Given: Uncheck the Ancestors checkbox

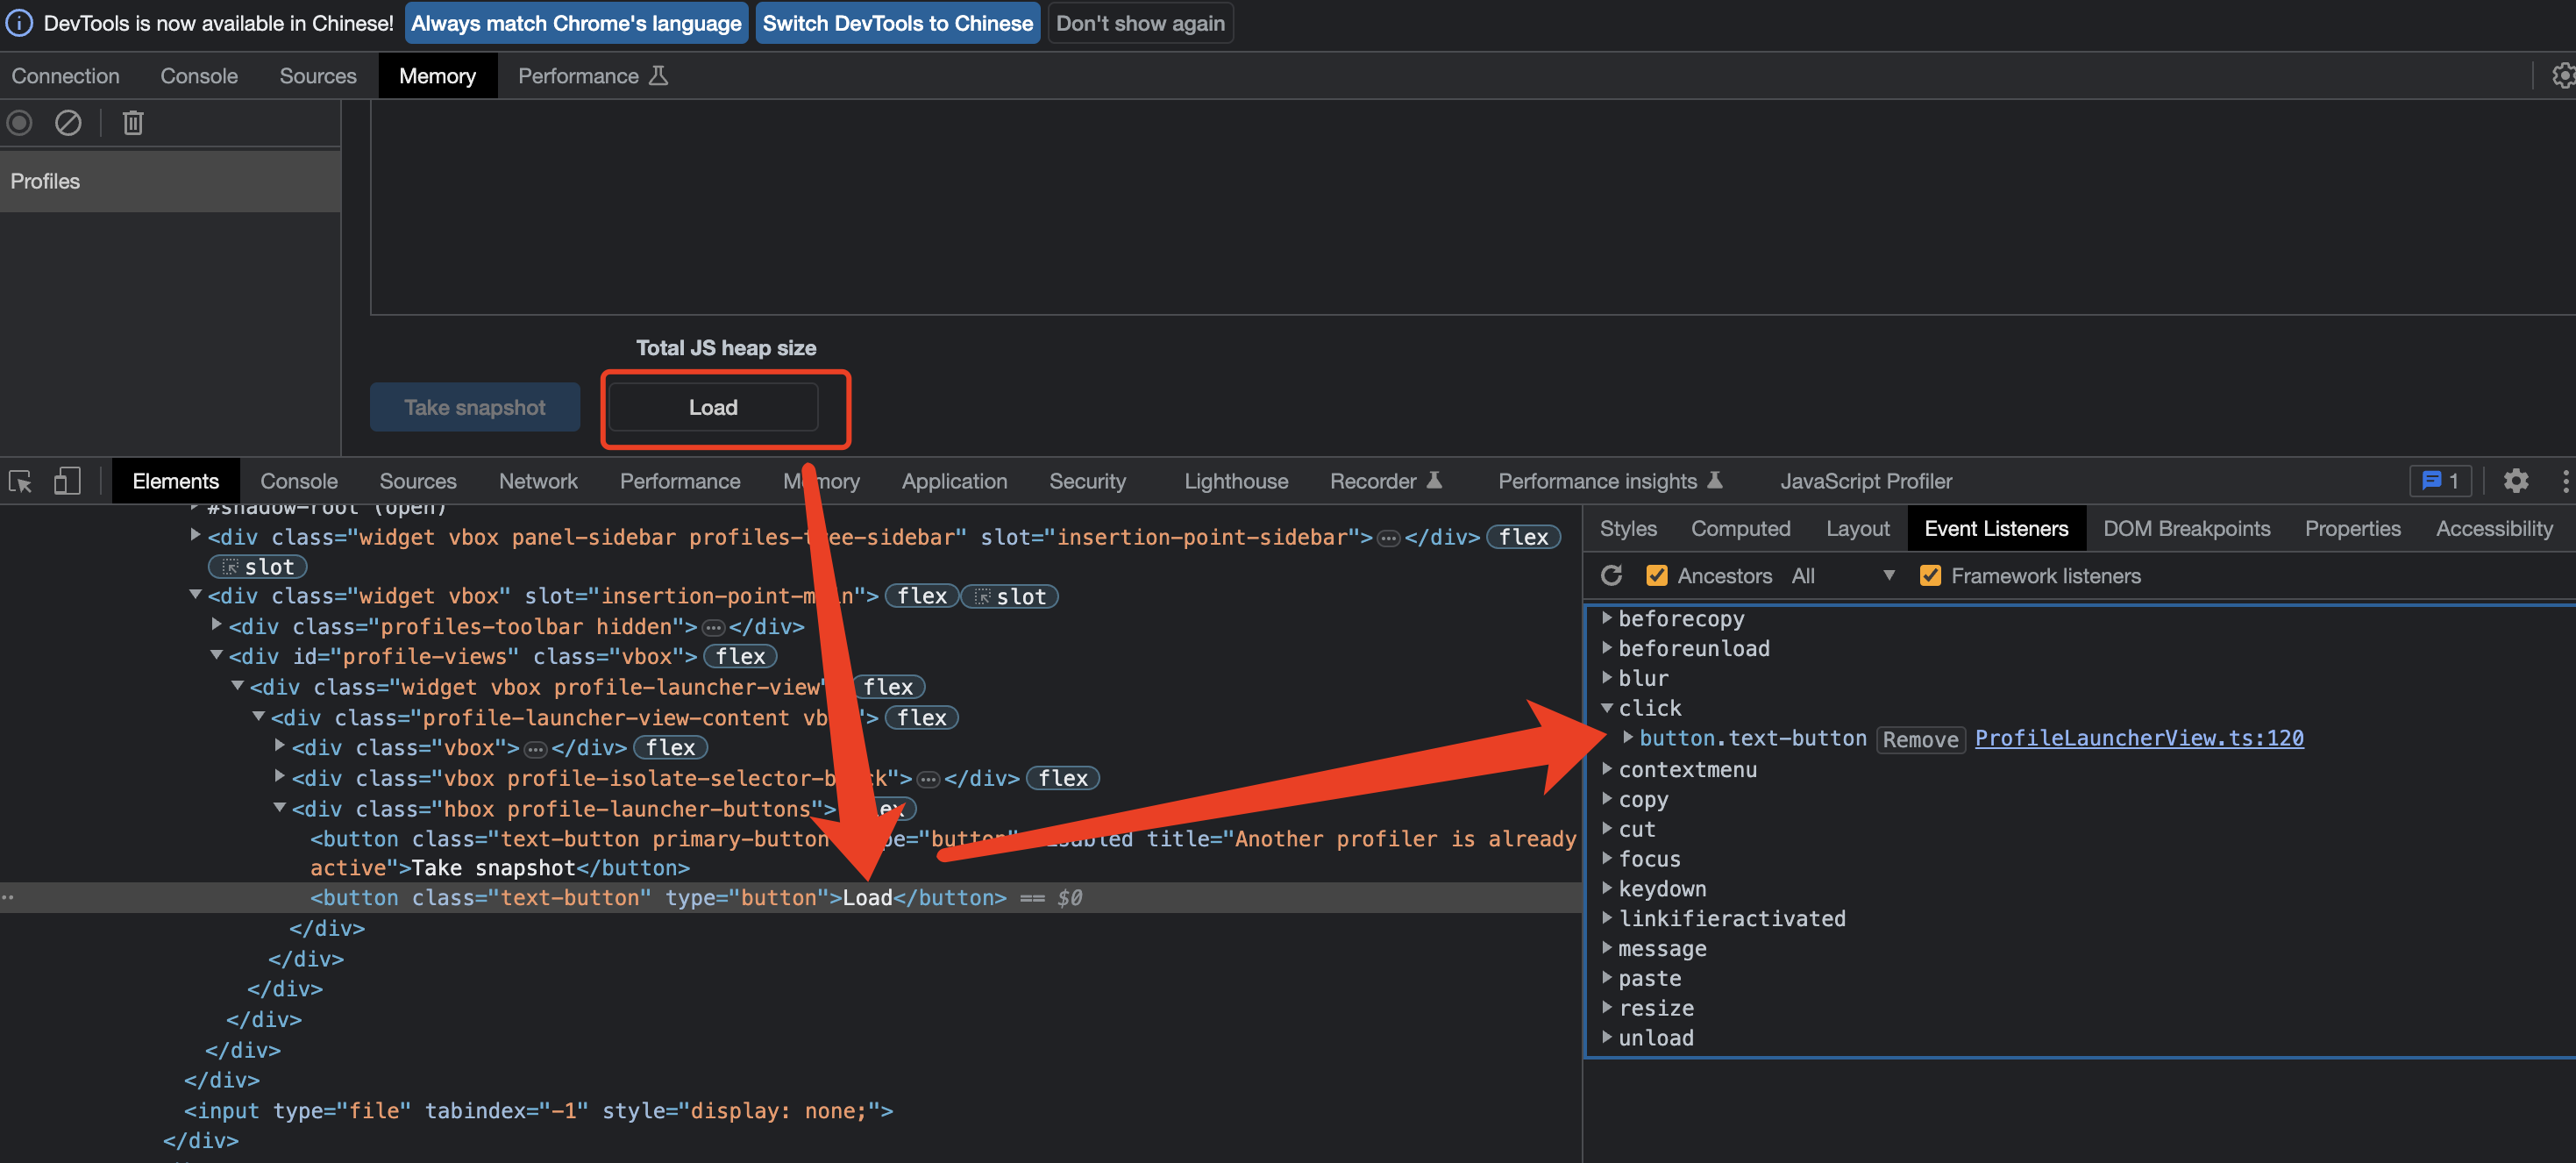Looking at the screenshot, I should coord(1657,575).
